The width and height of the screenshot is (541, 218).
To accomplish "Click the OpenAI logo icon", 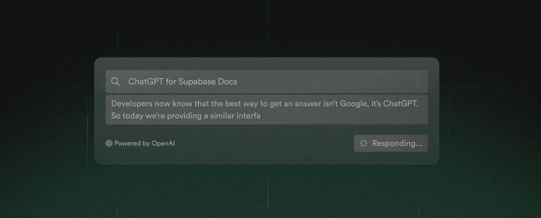I will 109,143.
